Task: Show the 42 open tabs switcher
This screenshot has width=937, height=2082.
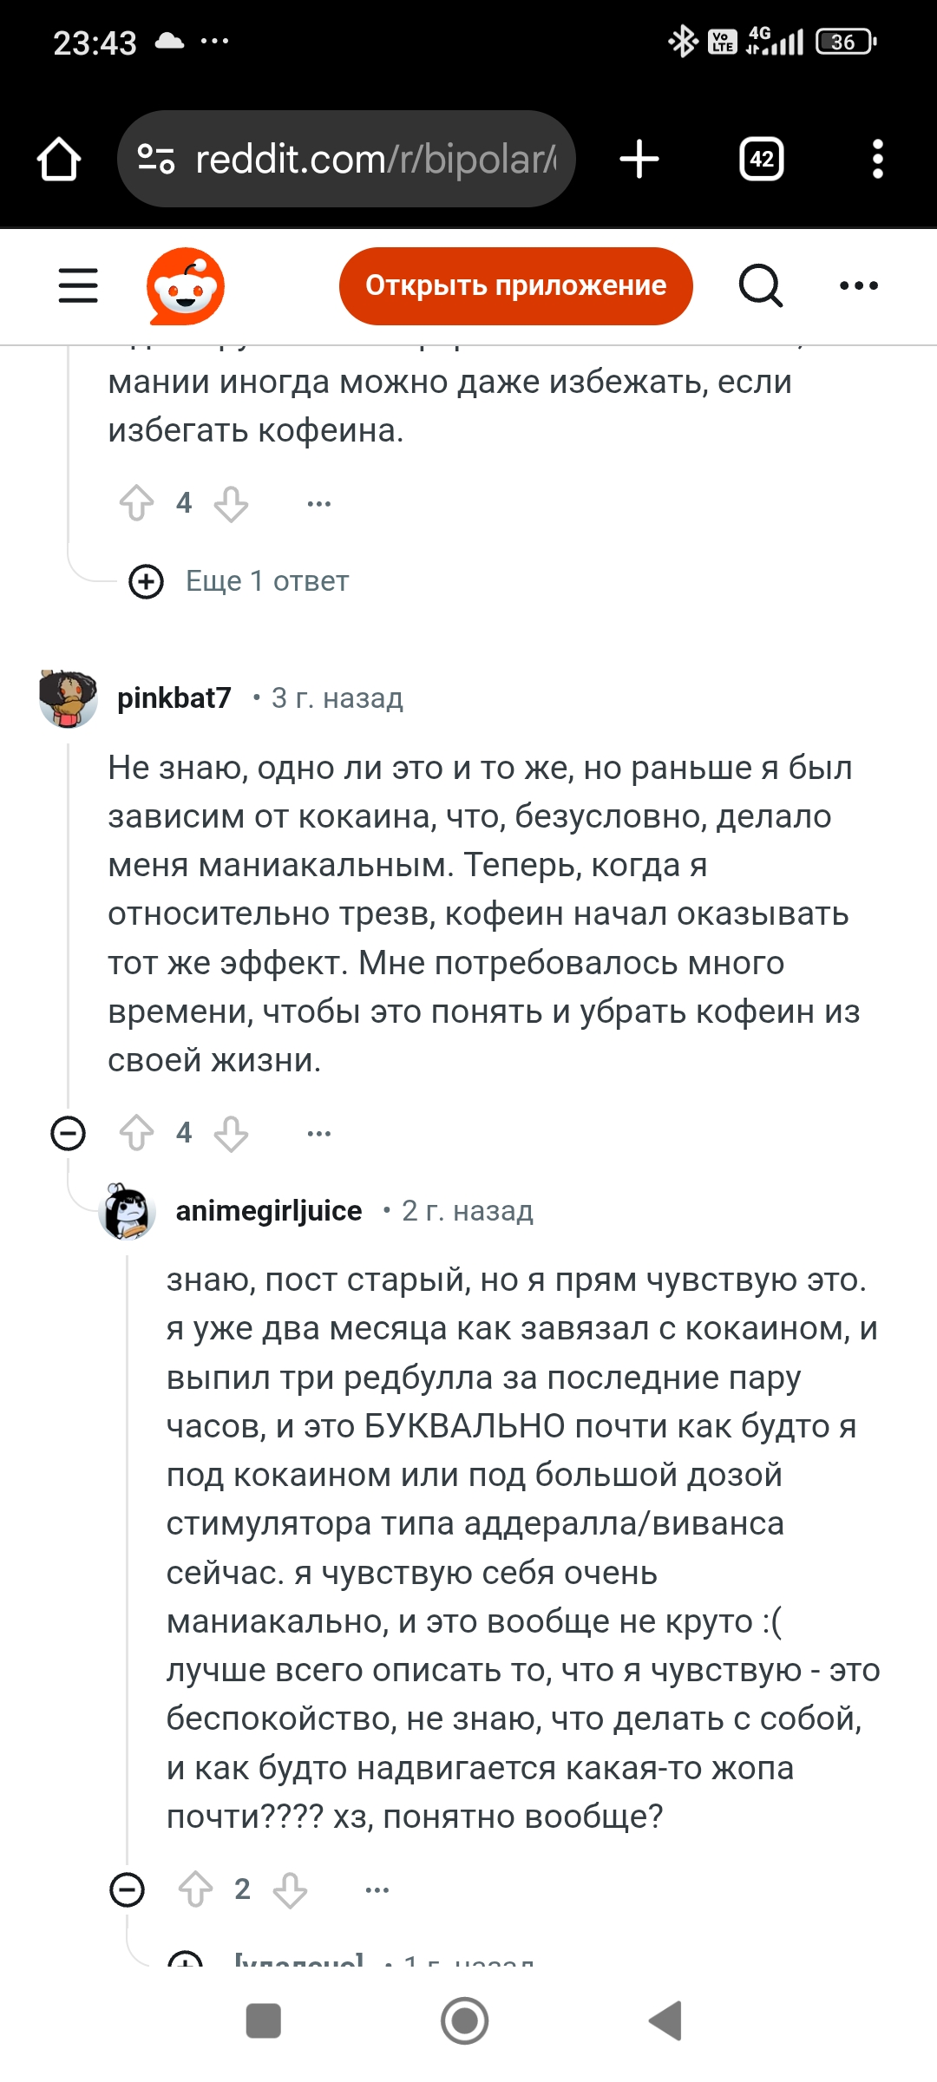Action: (761, 160)
